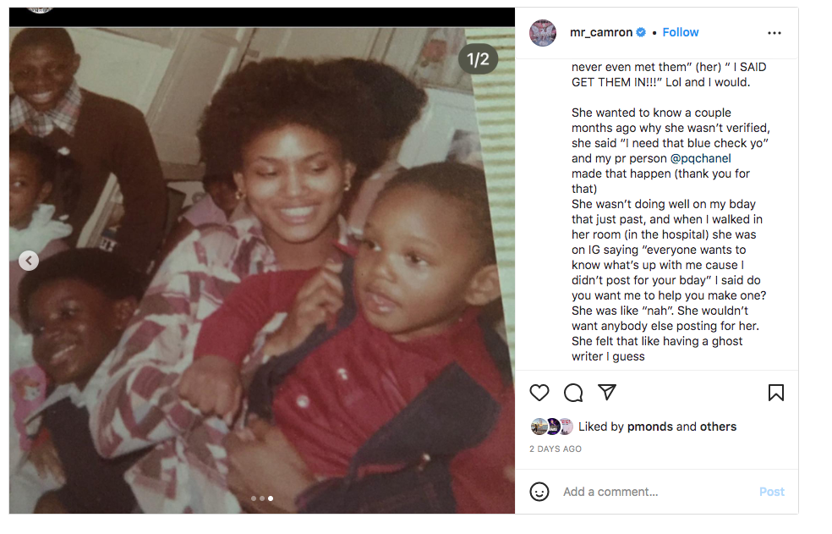Open mr_camron profile picture
The width and height of the screenshot is (832, 534).
click(x=542, y=33)
